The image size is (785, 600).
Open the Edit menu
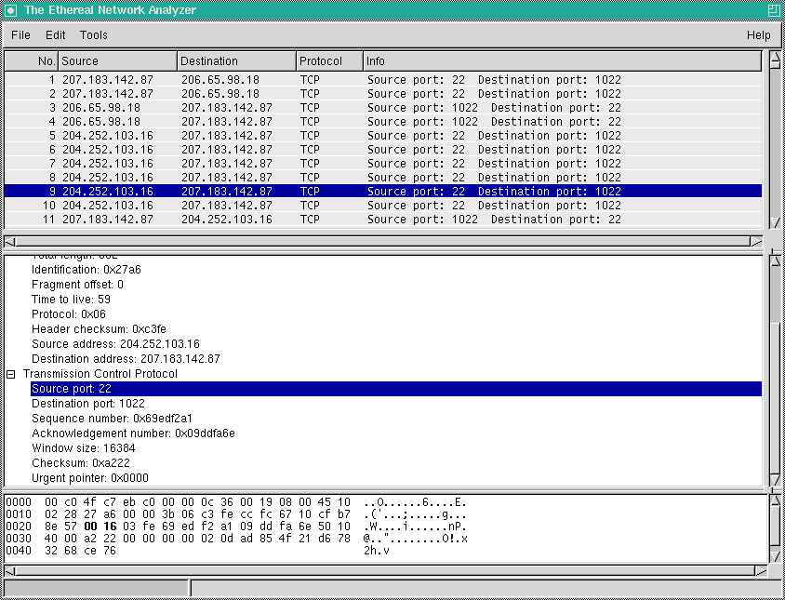55,35
